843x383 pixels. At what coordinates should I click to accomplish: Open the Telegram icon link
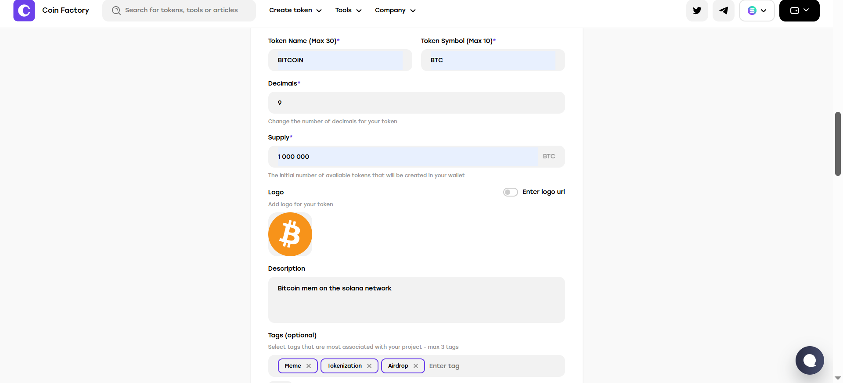pyautogui.click(x=724, y=11)
